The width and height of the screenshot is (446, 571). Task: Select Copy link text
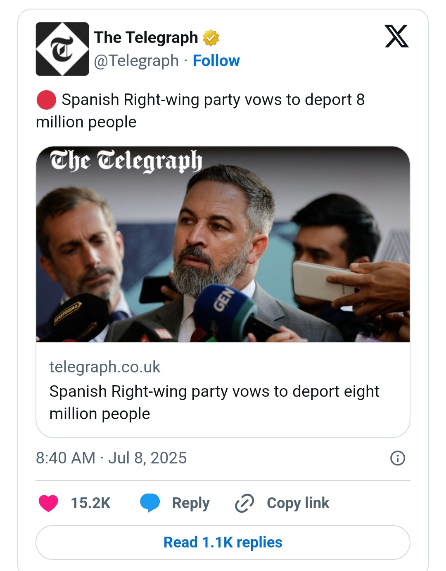[298, 503]
